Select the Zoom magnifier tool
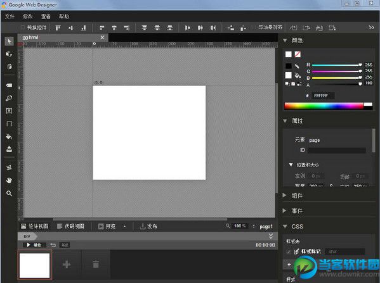The image size is (380, 283). [x=9, y=193]
